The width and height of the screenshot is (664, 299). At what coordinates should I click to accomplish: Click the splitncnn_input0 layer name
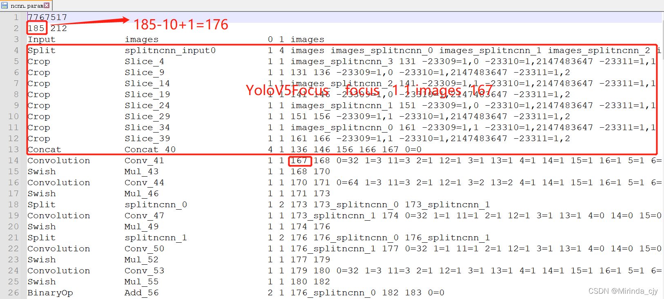[x=170, y=50]
